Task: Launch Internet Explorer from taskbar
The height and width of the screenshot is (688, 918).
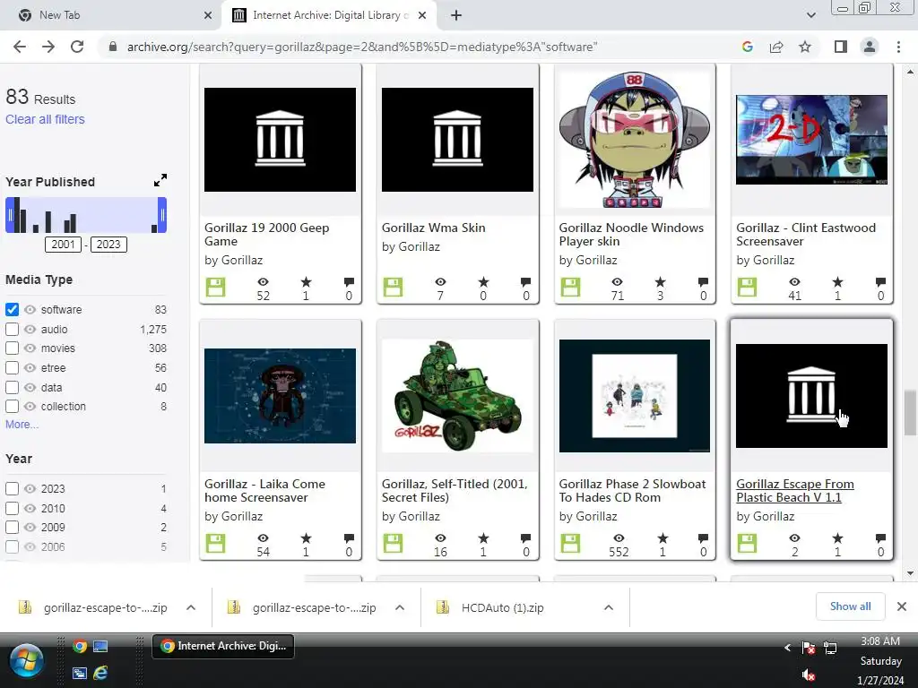Action: (x=100, y=673)
